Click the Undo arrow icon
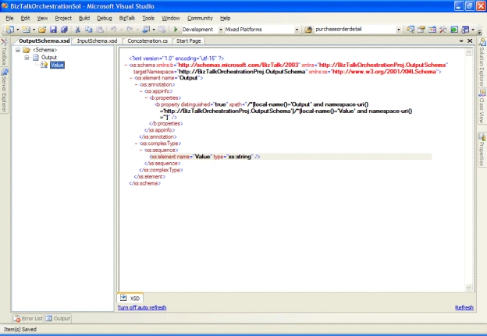 (x=114, y=30)
